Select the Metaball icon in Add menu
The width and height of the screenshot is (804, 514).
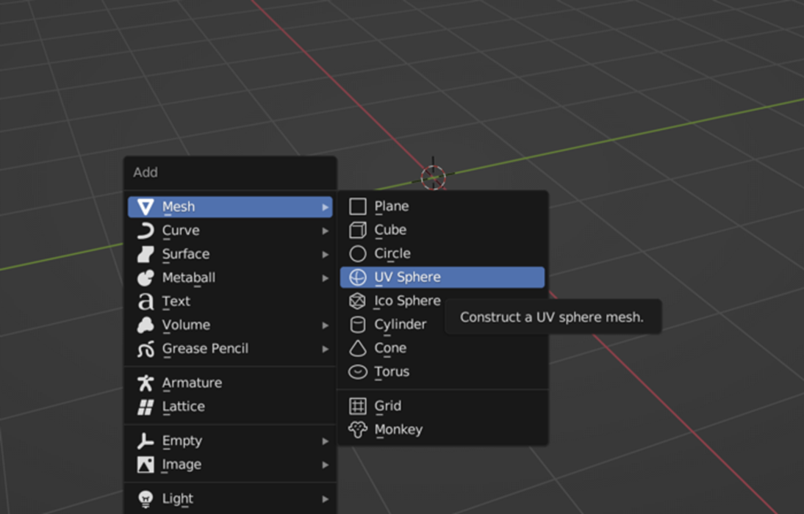pos(146,278)
